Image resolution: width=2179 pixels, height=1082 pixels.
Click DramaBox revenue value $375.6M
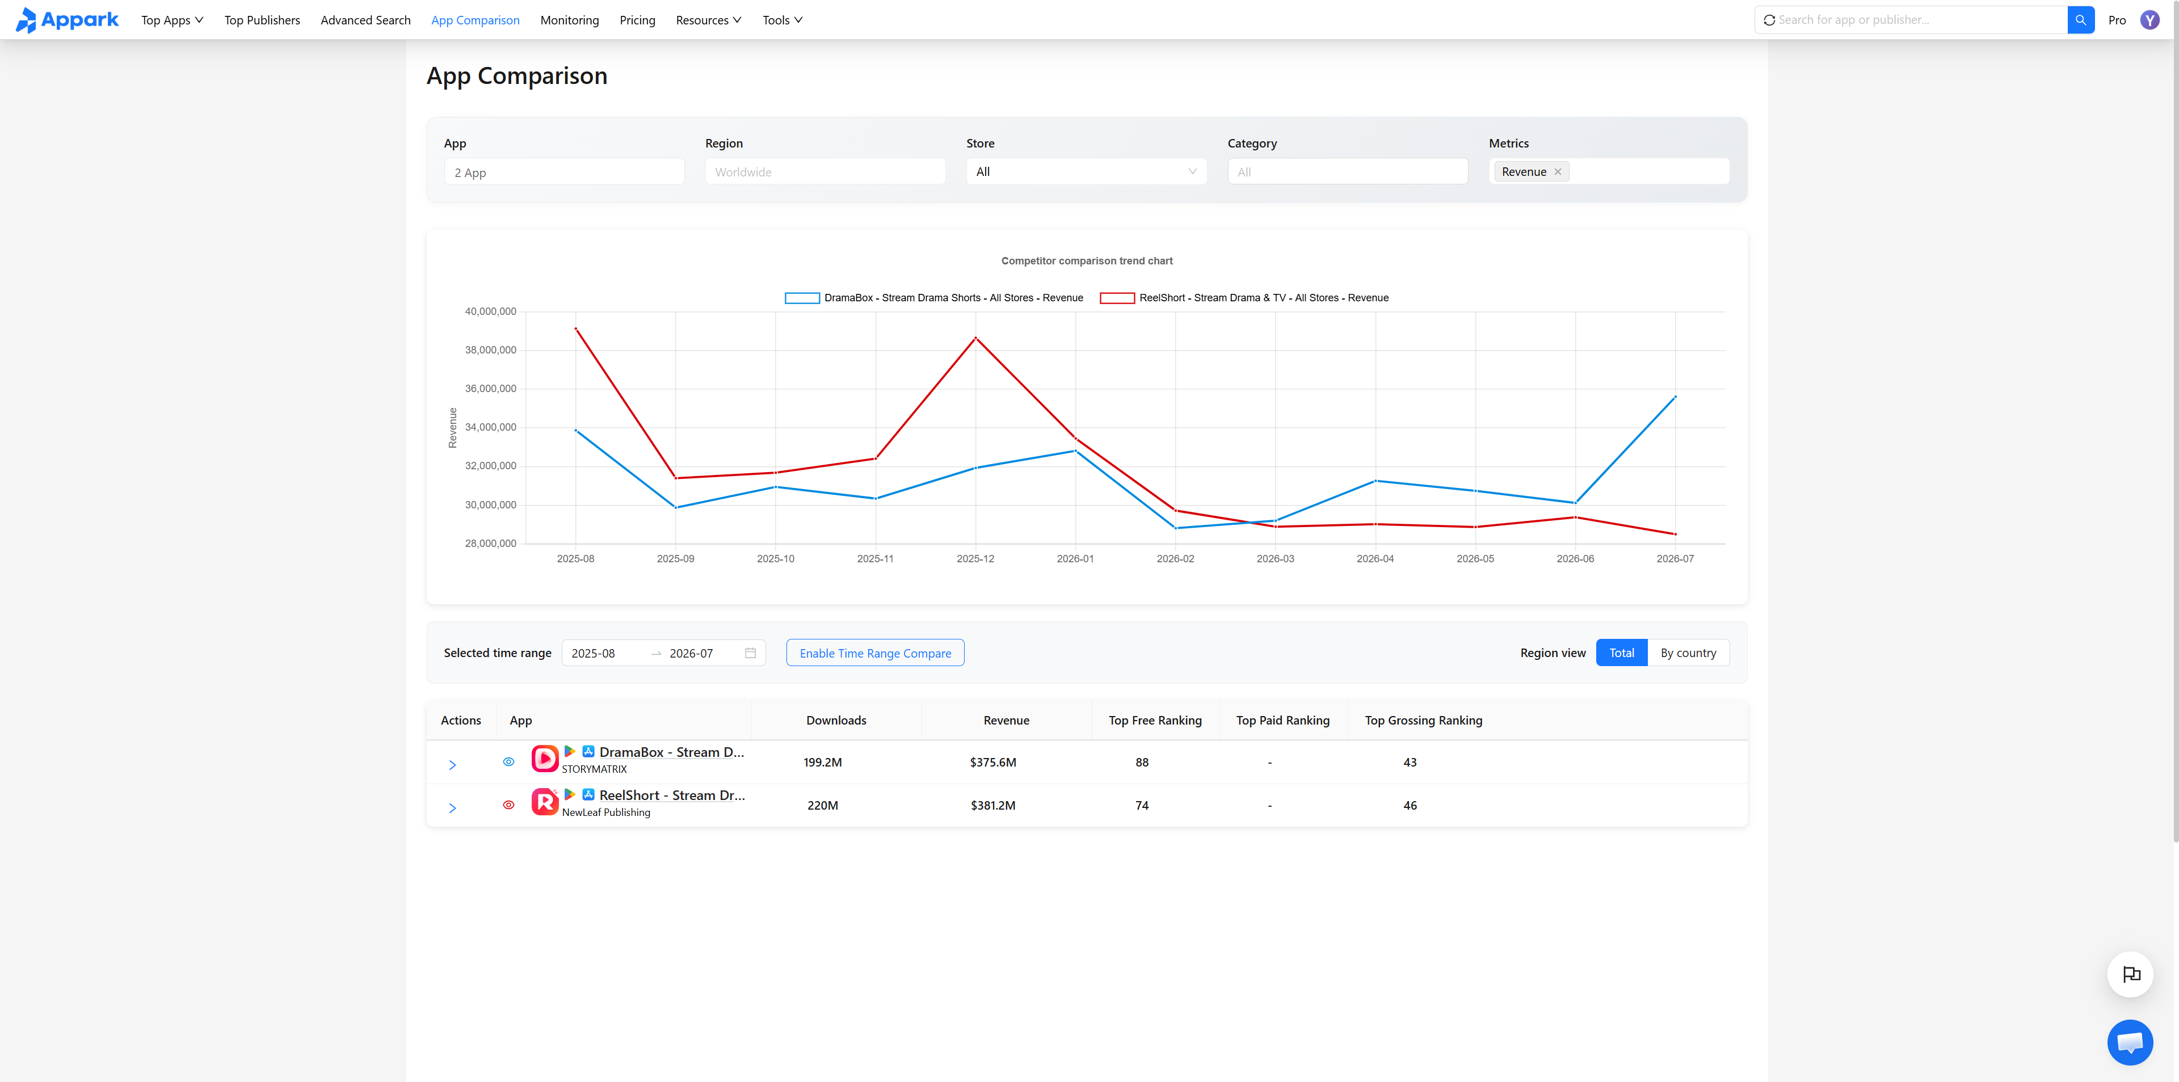click(993, 762)
